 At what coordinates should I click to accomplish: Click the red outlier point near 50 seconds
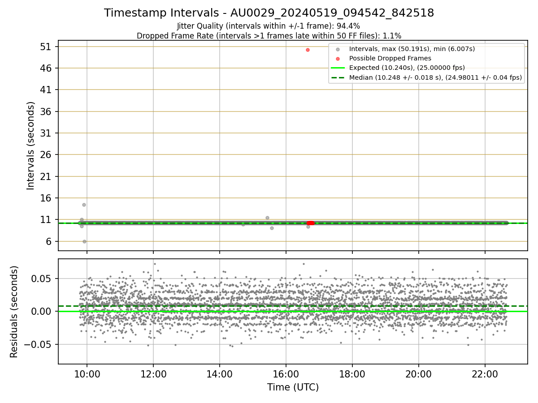point(308,50)
